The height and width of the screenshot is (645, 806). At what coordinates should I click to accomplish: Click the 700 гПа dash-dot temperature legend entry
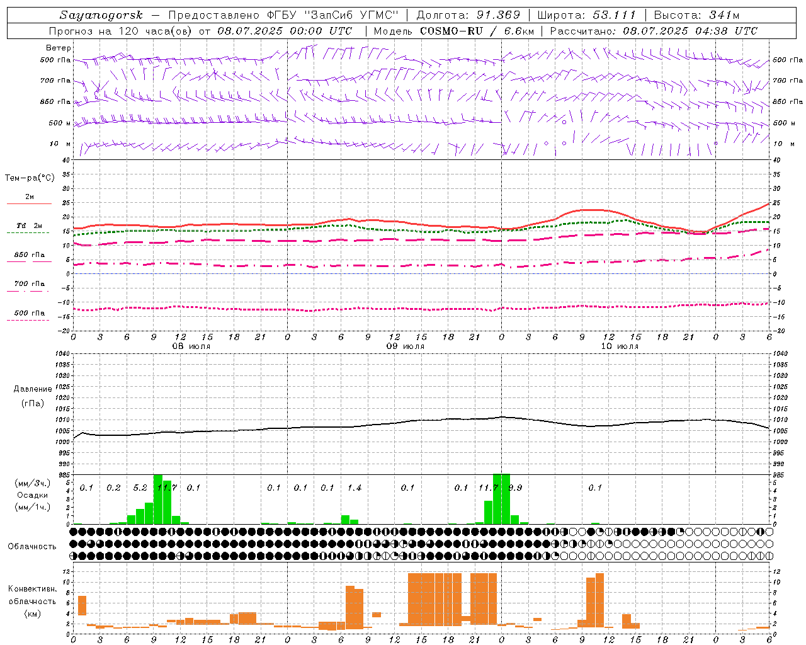[x=29, y=287]
